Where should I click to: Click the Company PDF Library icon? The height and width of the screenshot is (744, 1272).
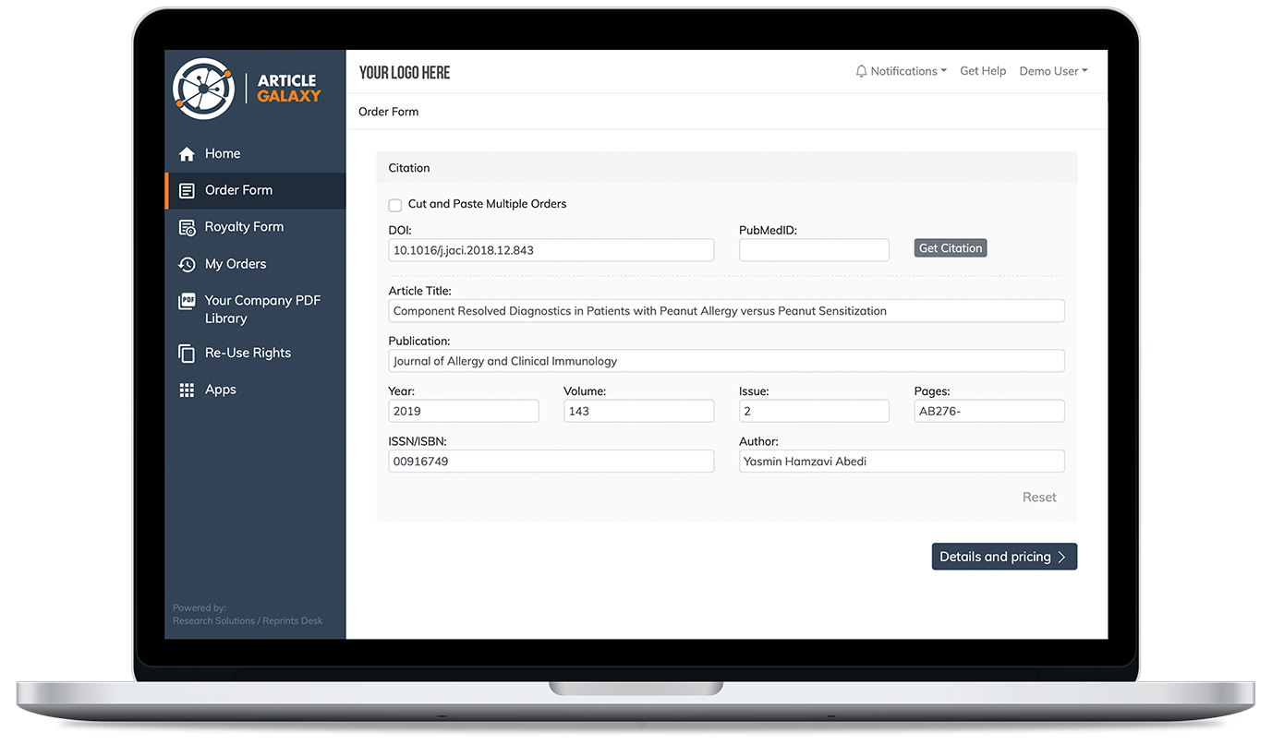tap(187, 302)
